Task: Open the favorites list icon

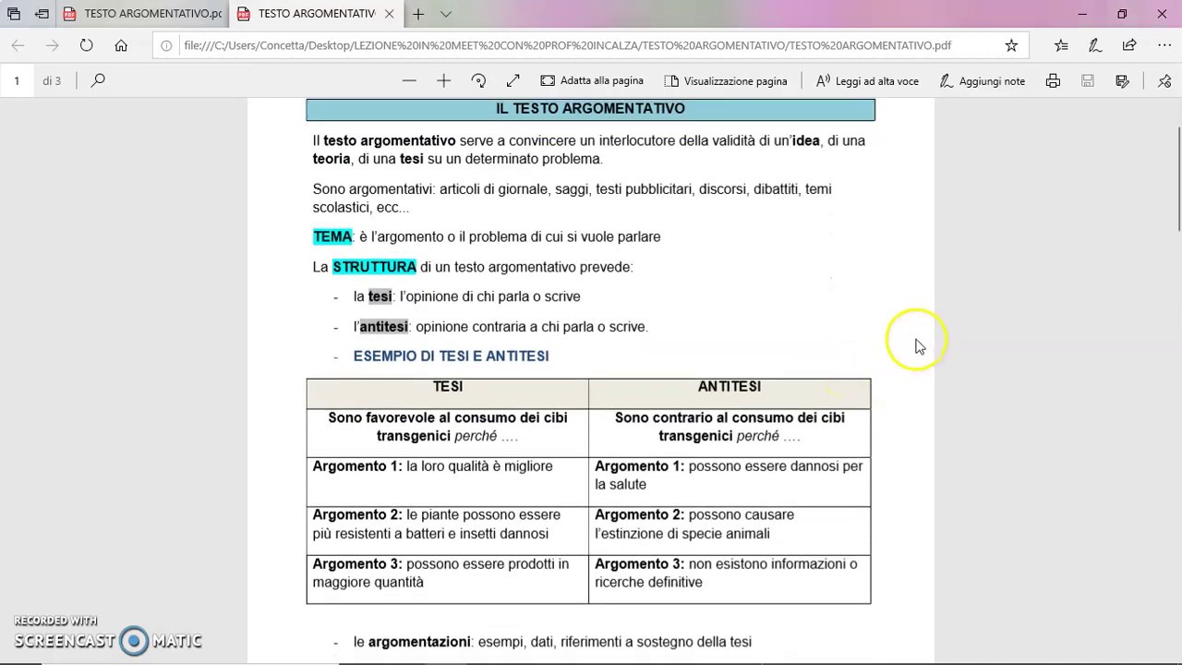Action: (x=1061, y=45)
